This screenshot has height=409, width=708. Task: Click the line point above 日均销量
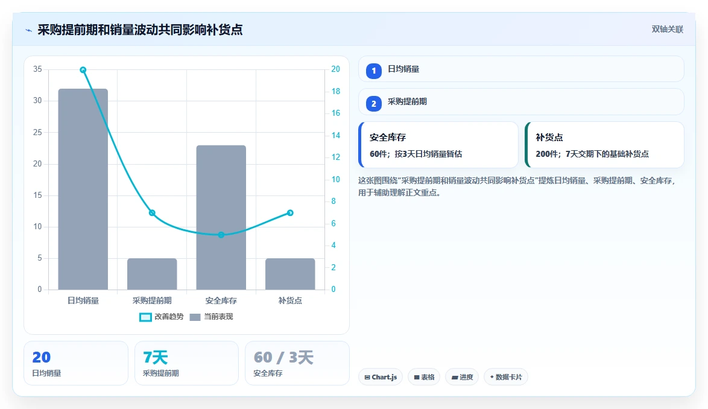point(83,70)
